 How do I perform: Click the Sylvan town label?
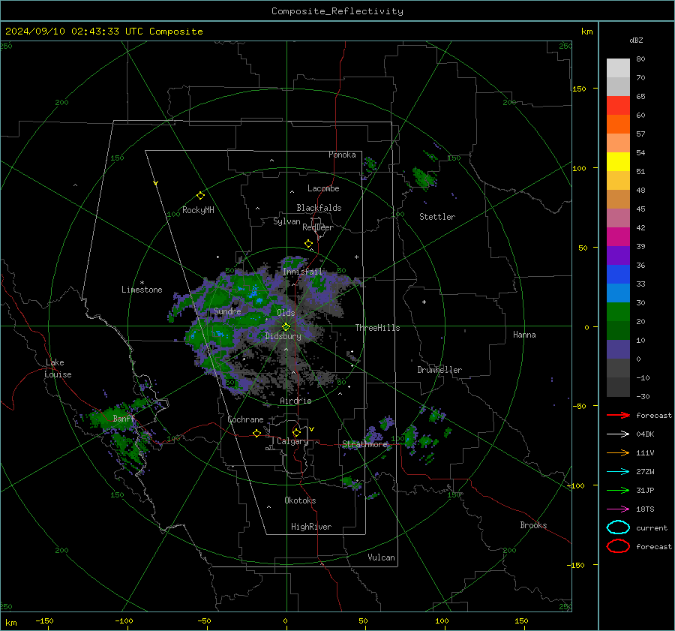tap(286, 221)
